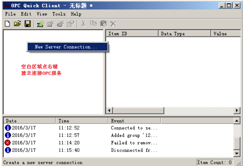Click the time 11:12:52 cell
Screen dimensions: 243x166
pyautogui.click(x=69, y=128)
